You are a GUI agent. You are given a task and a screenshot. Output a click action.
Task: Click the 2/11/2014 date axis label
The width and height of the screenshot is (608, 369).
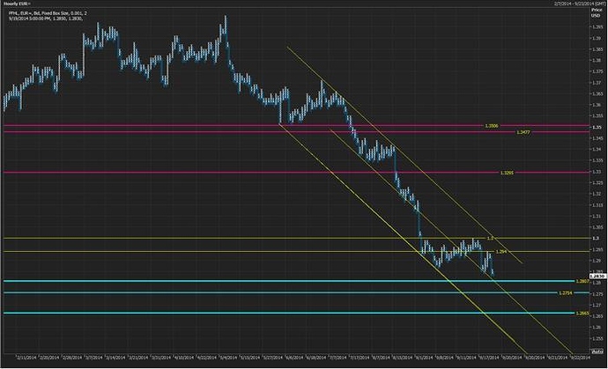(x=26, y=356)
